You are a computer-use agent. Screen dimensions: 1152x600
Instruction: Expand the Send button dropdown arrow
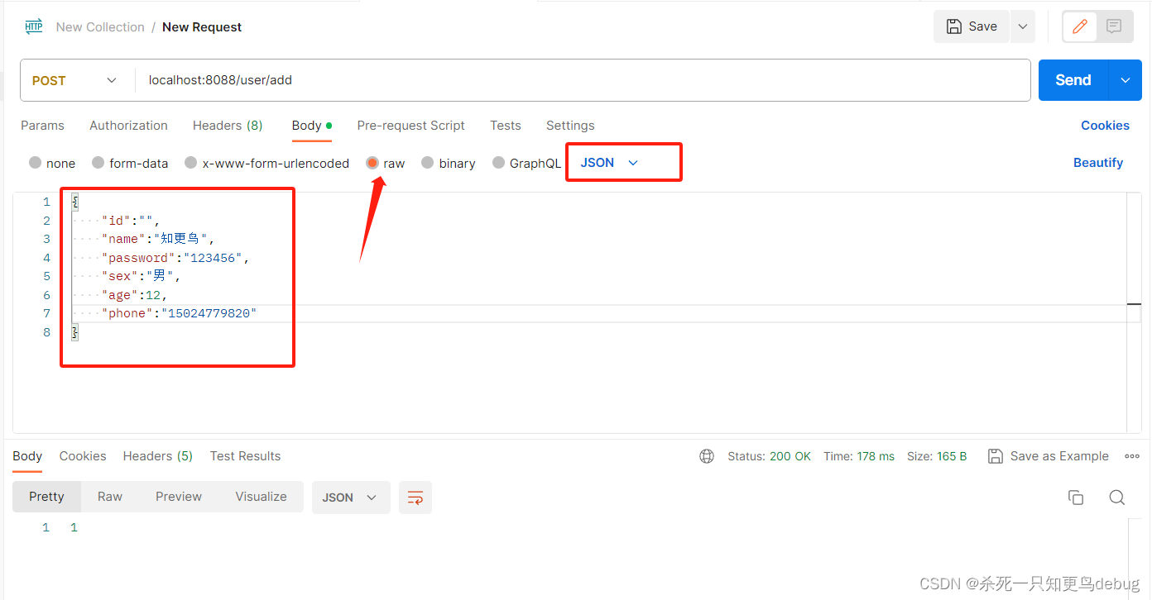pyautogui.click(x=1126, y=80)
